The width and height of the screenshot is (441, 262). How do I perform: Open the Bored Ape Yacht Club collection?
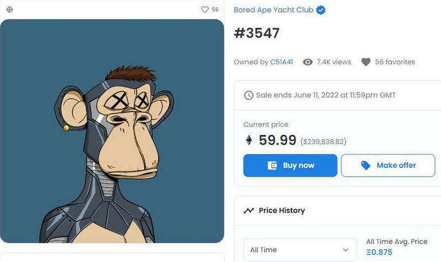tap(273, 10)
